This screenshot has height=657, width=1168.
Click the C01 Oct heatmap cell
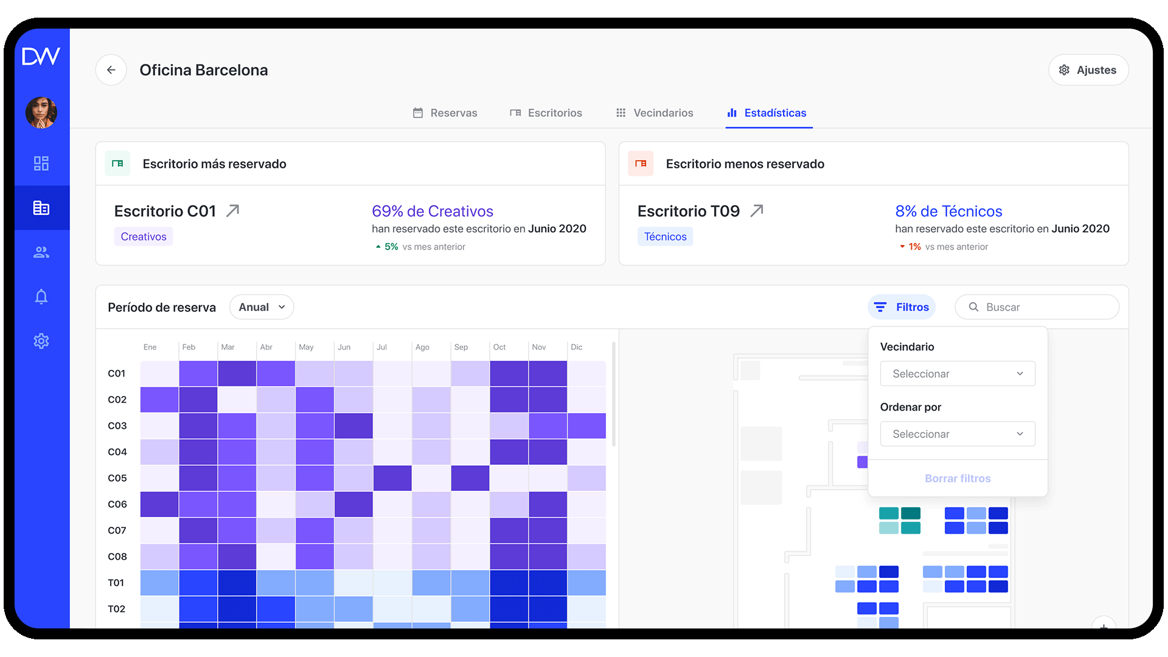click(x=509, y=374)
